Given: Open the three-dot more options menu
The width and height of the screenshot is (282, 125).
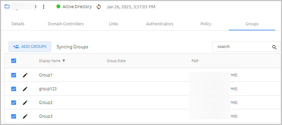Looking at the screenshot, I should pyautogui.click(x=44, y=7).
